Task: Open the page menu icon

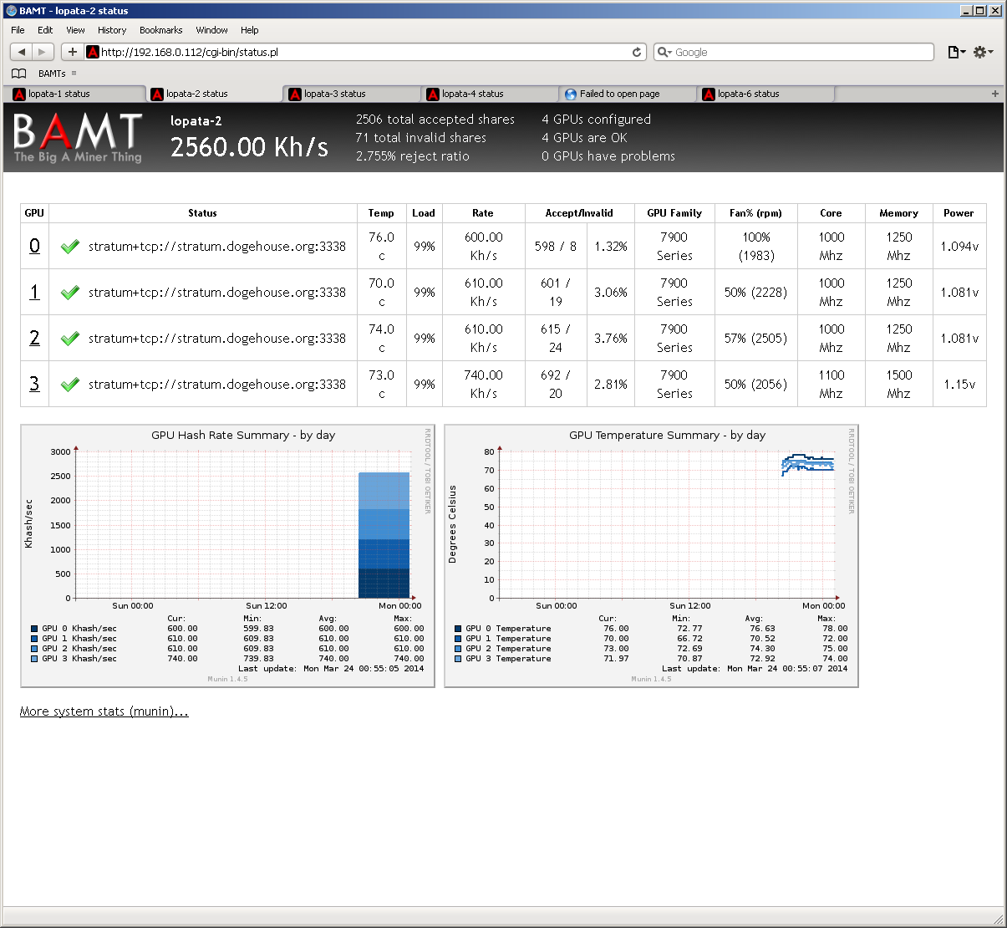Action: (x=956, y=52)
